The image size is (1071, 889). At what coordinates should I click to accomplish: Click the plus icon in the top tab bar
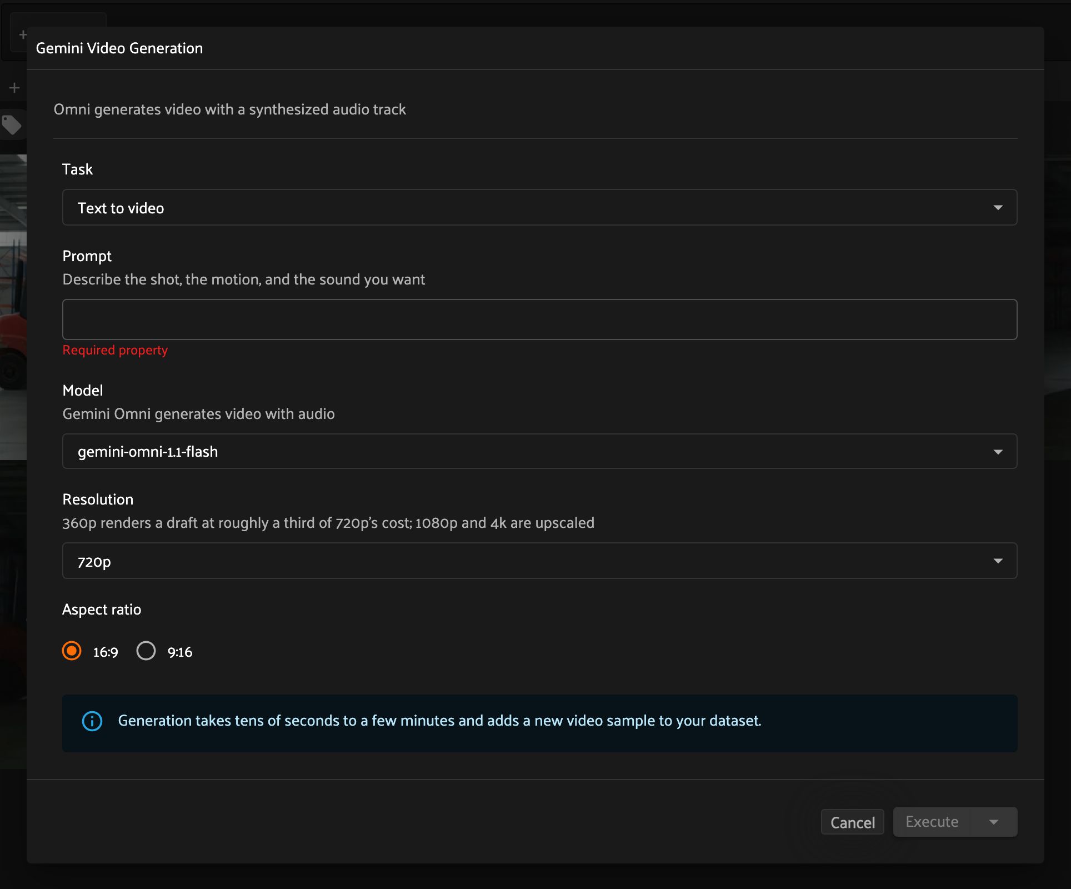pyautogui.click(x=23, y=35)
